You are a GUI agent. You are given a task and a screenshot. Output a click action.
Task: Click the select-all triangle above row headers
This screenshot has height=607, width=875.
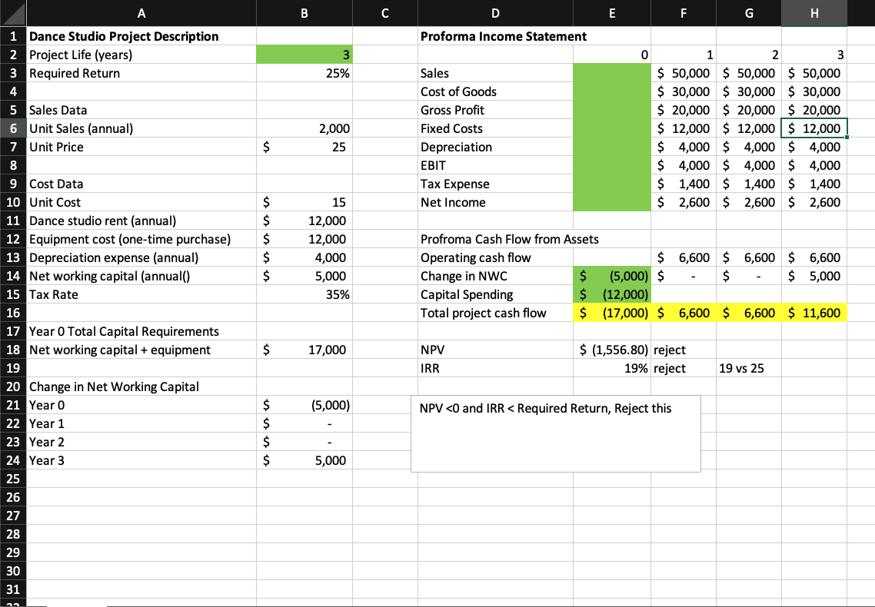click(x=13, y=13)
